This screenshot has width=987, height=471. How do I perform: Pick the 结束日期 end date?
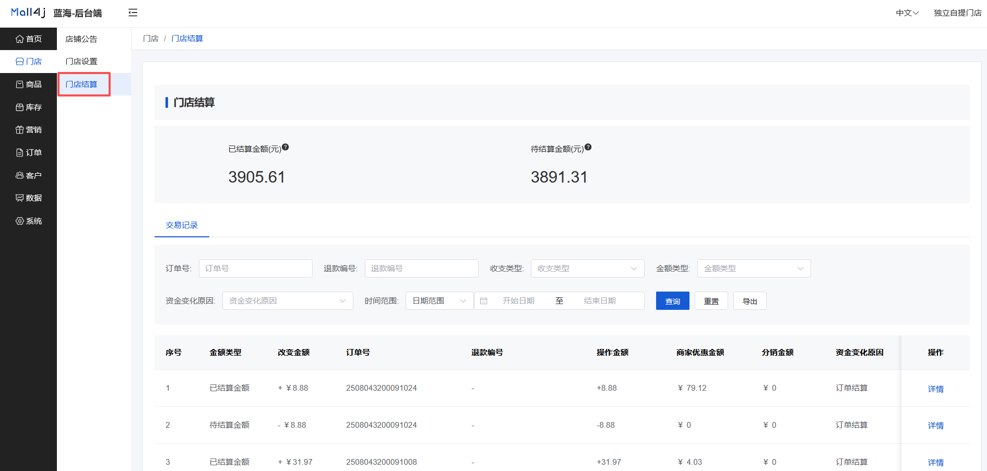click(x=600, y=301)
